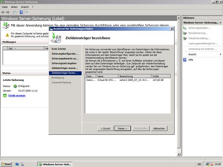This screenshot has height=167, width=223.
Task: Click the Datenträger column header
Action: tap(90, 76)
